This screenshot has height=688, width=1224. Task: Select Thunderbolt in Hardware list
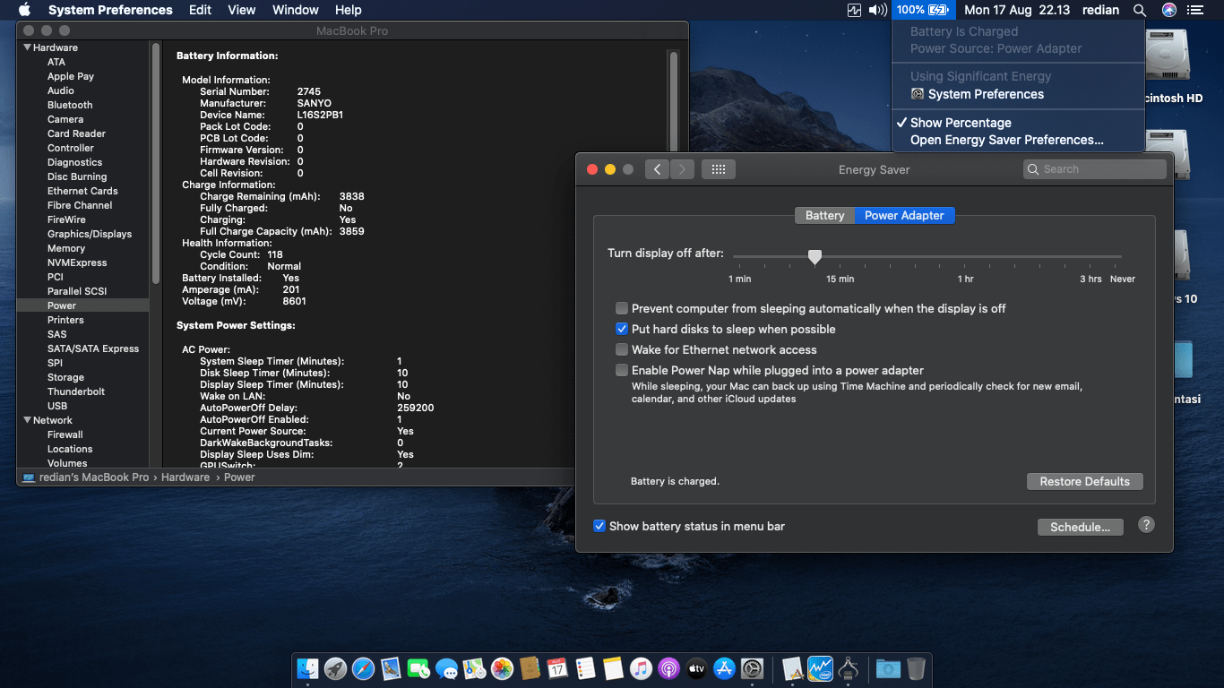pos(76,391)
